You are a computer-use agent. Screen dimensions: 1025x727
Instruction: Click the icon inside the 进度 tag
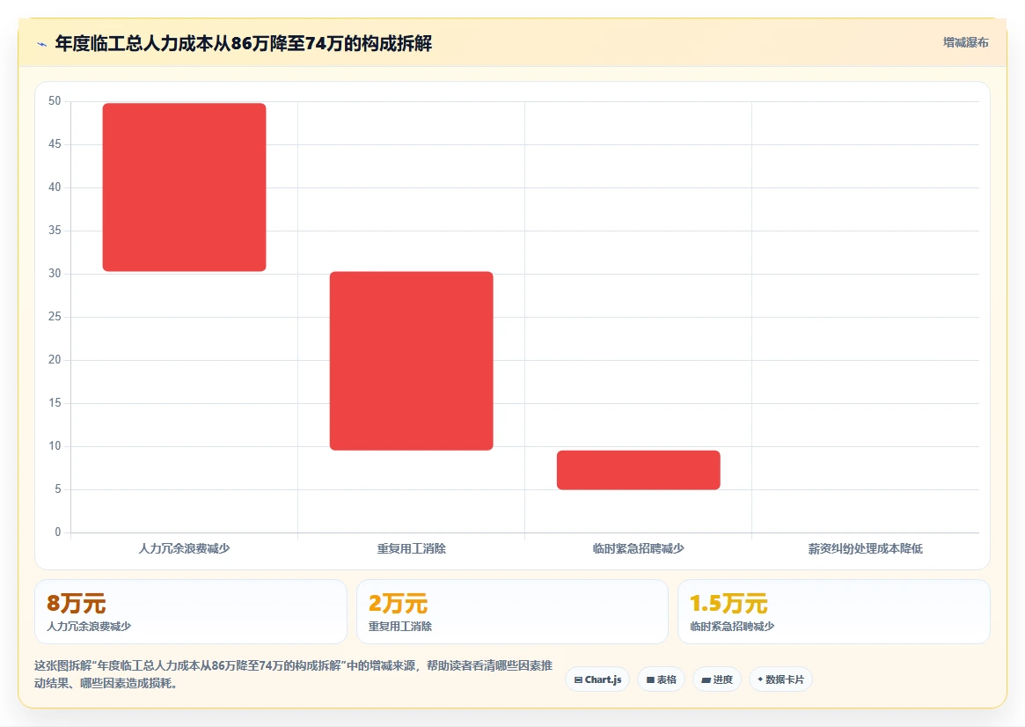[x=706, y=680]
